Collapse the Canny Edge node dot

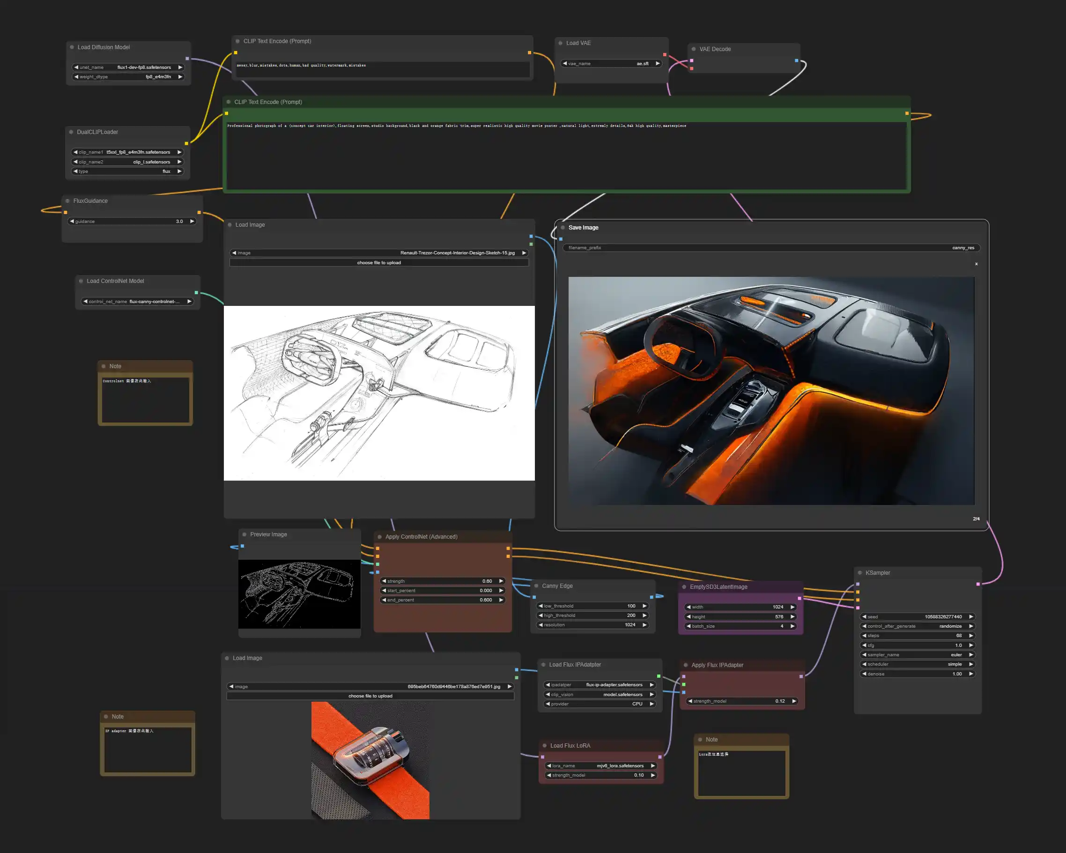click(x=536, y=586)
